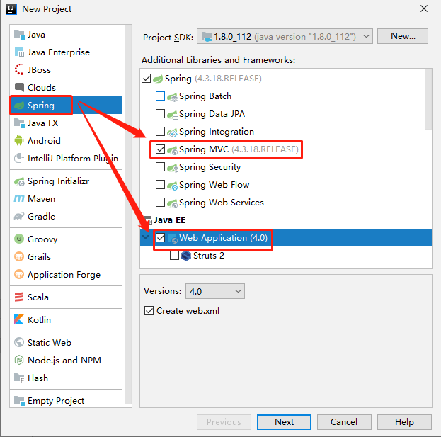Click the New... SDK button
The image size is (441, 437).
click(x=403, y=36)
